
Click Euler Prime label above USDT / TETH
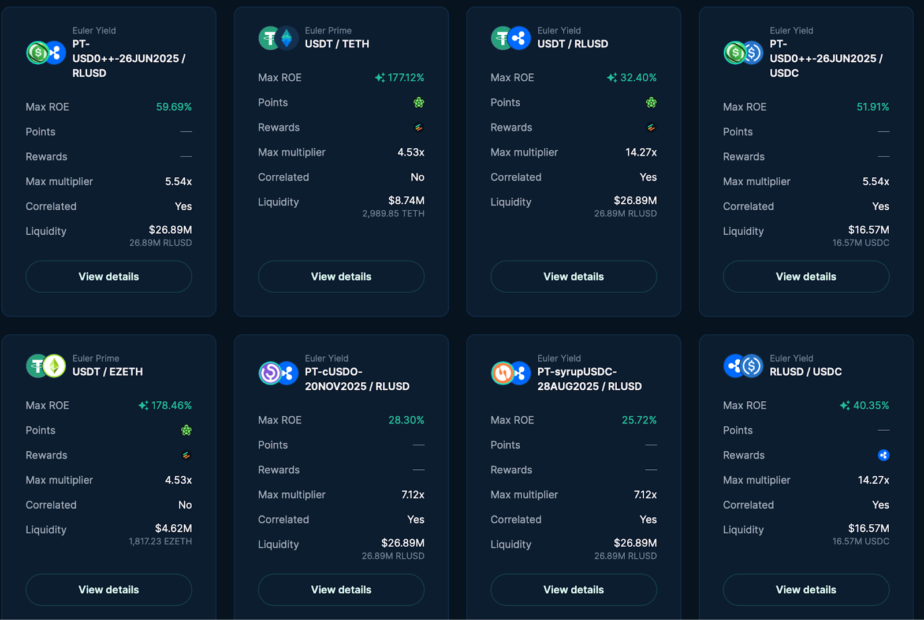click(328, 31)
